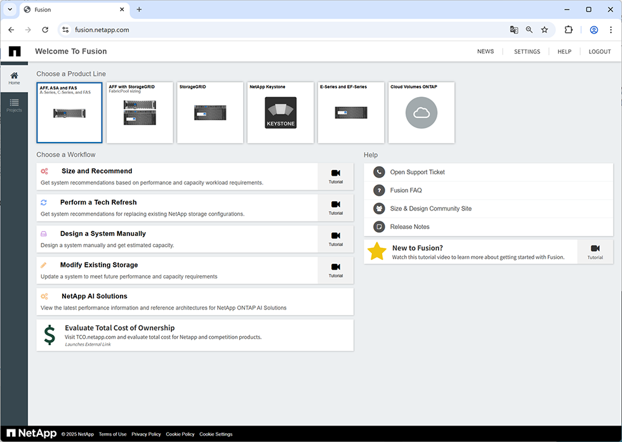This screenshot has height=442, width=622.
Task: Click the NetApp logo in the header
Action: [15, 51]
